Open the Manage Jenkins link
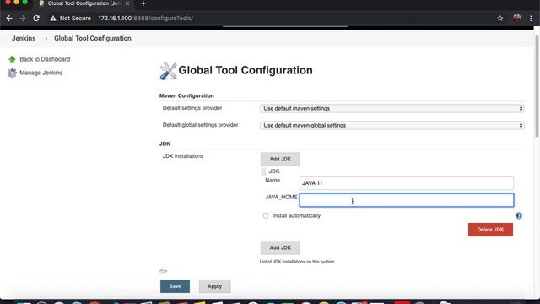 click(41, 73)
